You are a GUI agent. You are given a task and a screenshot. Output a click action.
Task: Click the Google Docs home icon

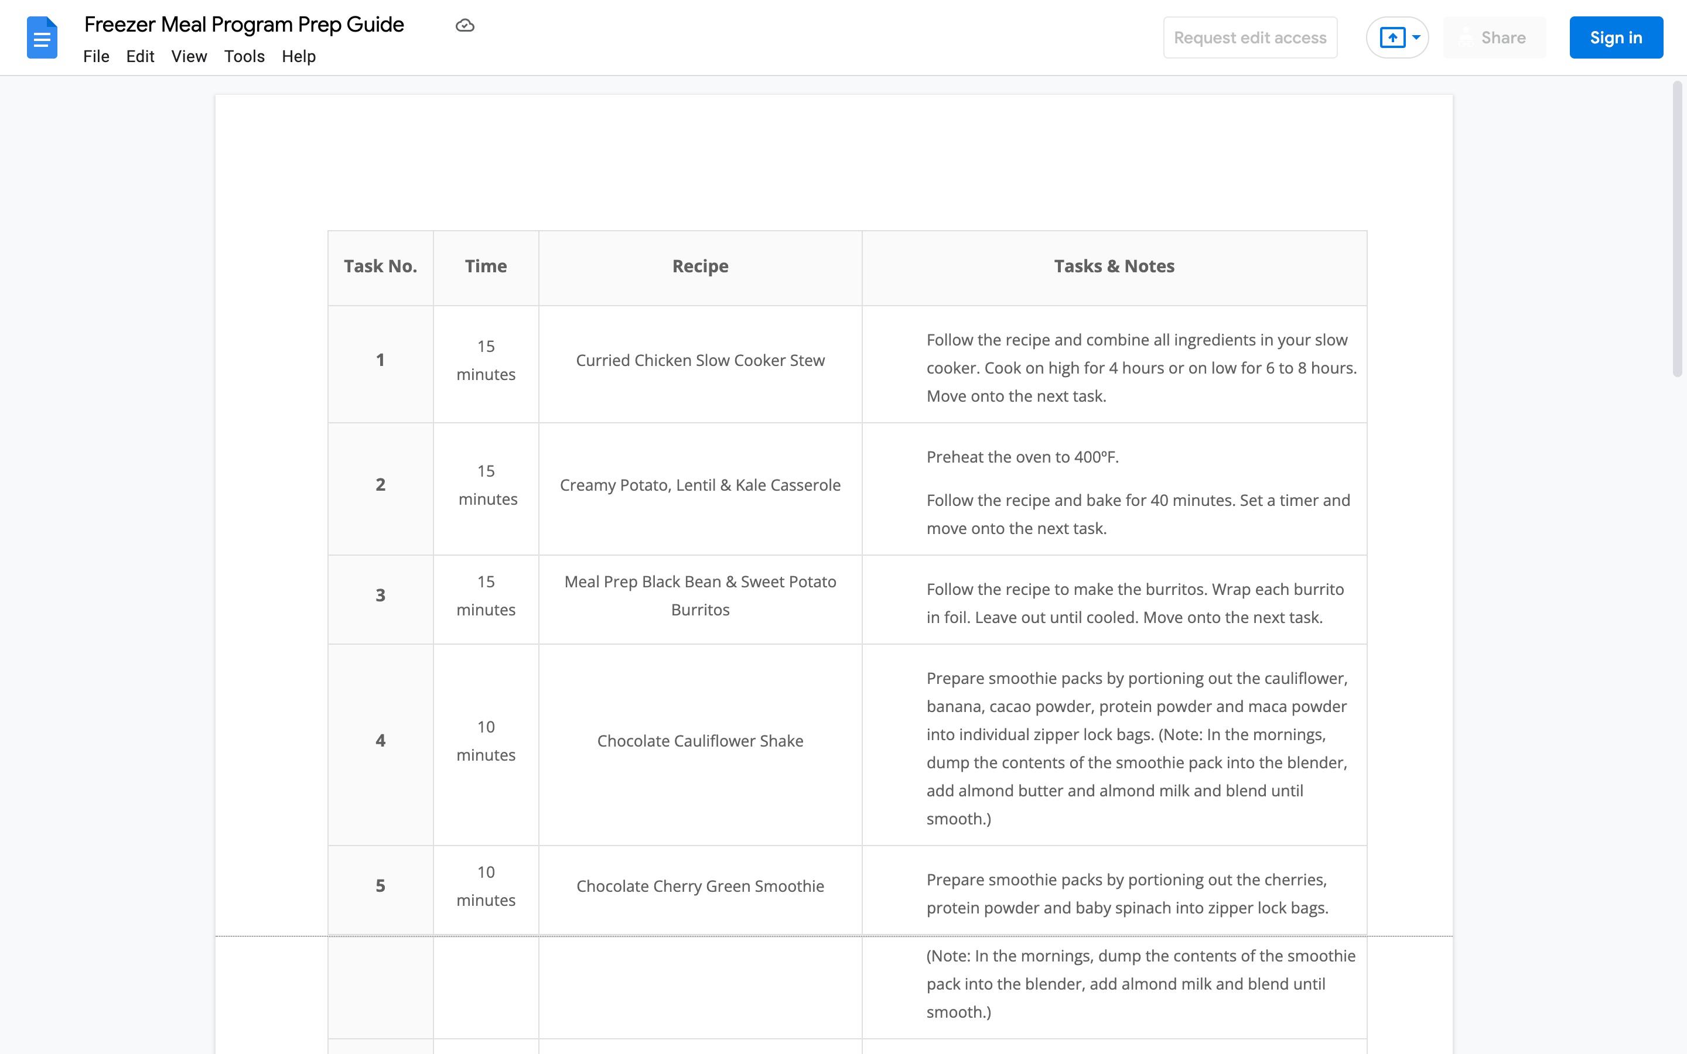(x=42, y=37)
